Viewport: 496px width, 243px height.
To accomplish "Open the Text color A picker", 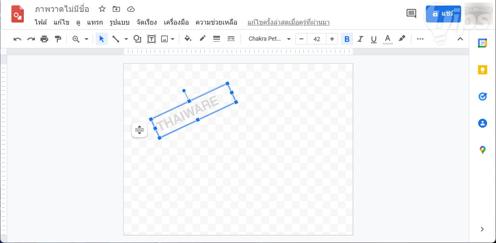I will coord(388,39).
